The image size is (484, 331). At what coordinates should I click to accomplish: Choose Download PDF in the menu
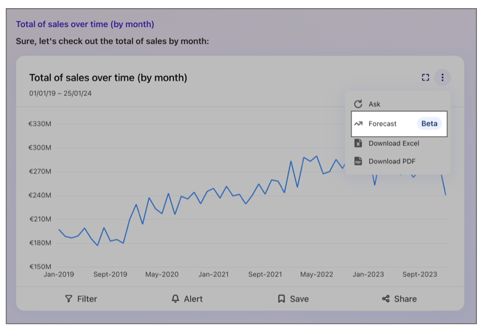point(392,161)
